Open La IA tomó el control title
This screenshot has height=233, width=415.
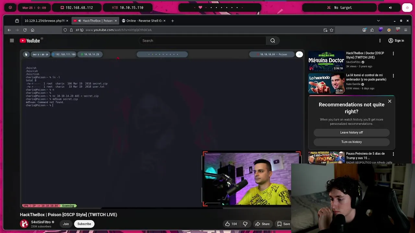pos(366,77)
